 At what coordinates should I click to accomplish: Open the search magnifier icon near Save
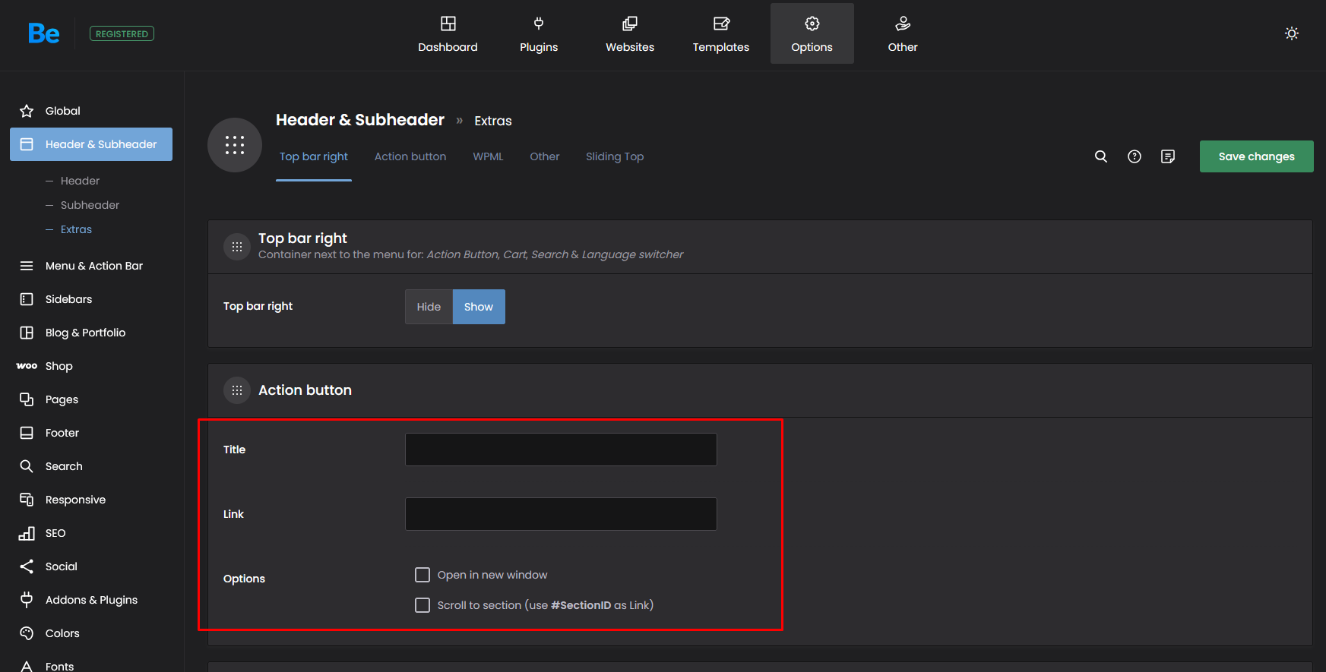[x=1100, y=156]
